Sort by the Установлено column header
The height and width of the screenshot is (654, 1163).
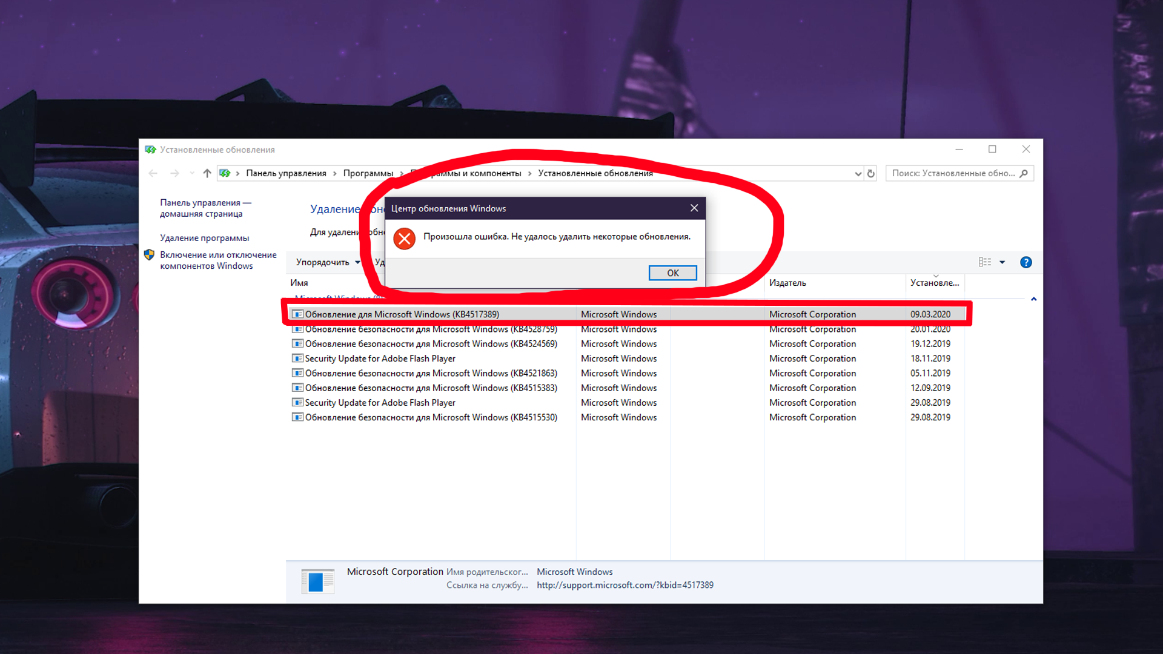point(935,283)
